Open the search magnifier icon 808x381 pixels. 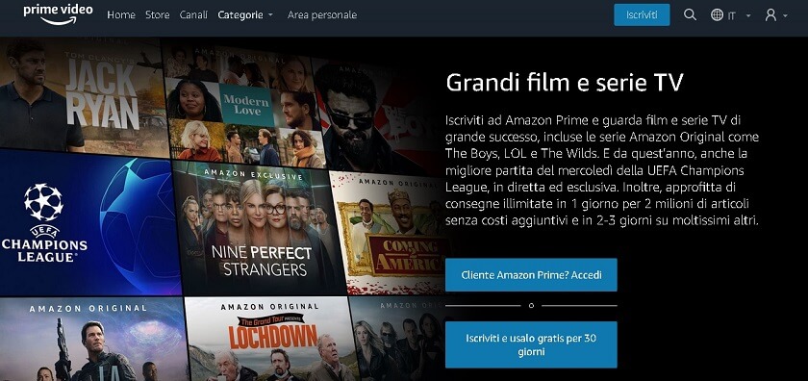pyautogui.click(x=690, y=15)
